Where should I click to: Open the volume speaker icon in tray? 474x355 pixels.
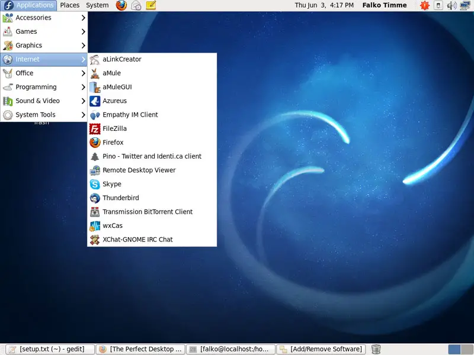coord(451,5)
